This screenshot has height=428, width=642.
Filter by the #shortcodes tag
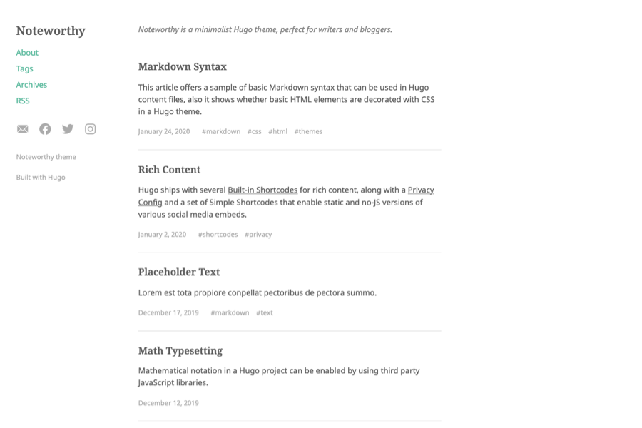coord(218,235)
